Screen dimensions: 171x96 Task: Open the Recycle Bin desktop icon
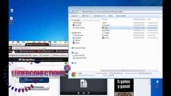coord(12,11)
